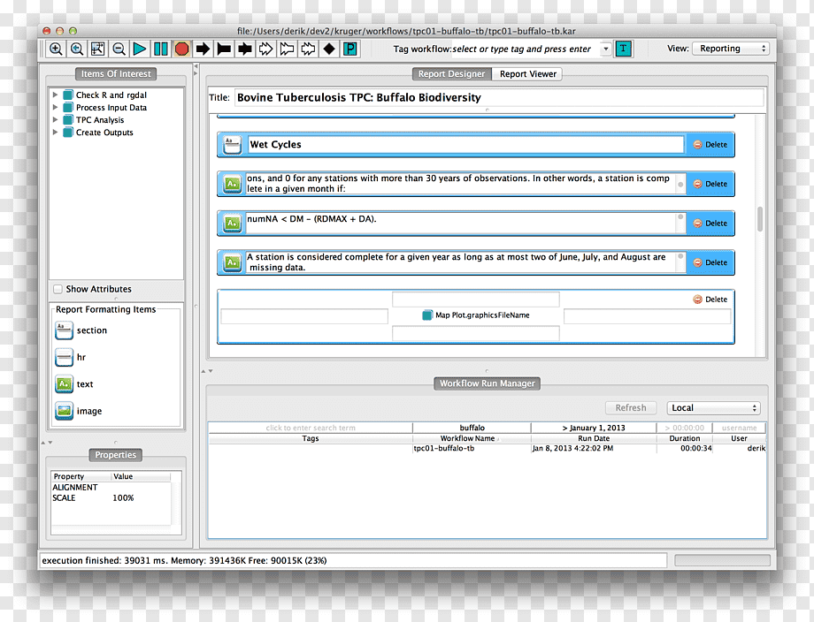Click the teal P toolbar icon
814x622 pixels.
[350, 49]
